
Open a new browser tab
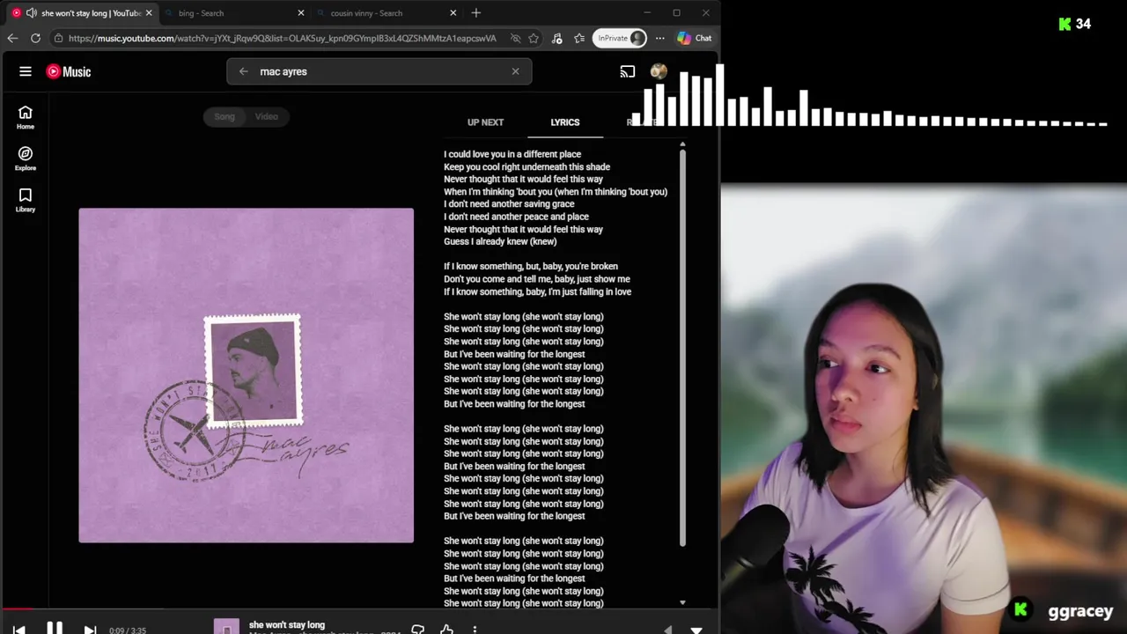coord(476,12)
